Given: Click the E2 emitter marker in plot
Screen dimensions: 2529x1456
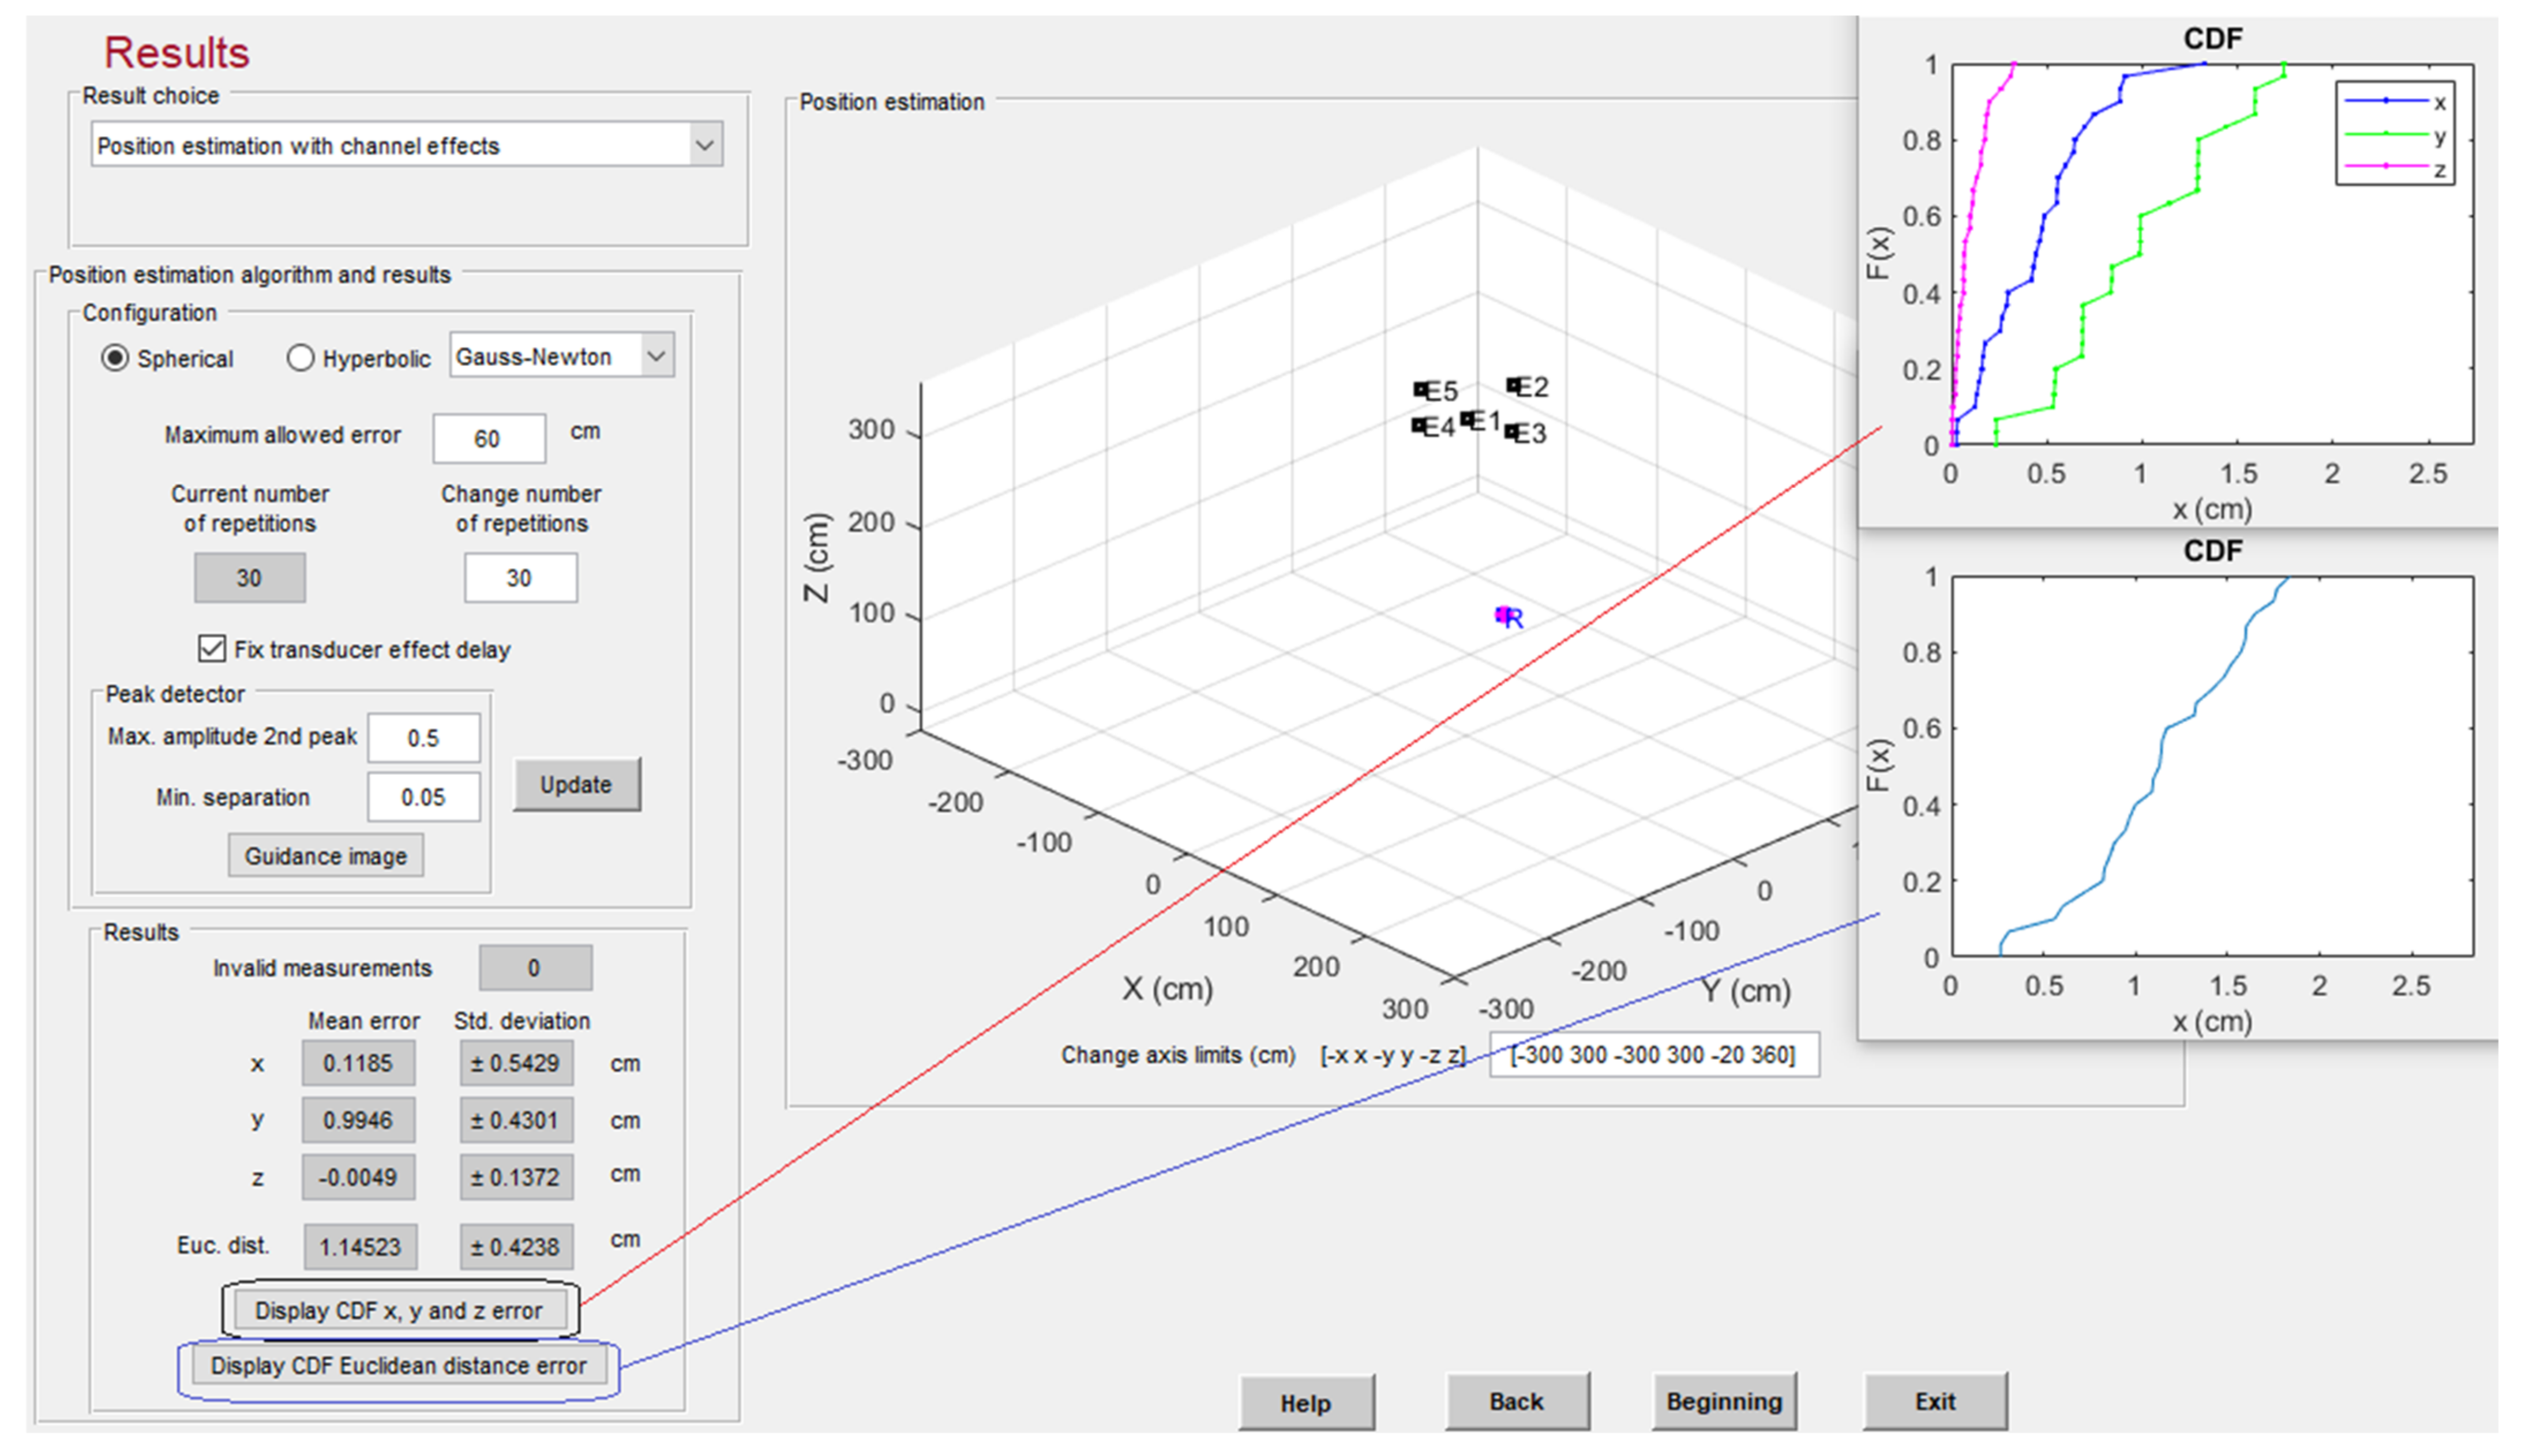Looking at the screenshot, I should click(1515, 385).
